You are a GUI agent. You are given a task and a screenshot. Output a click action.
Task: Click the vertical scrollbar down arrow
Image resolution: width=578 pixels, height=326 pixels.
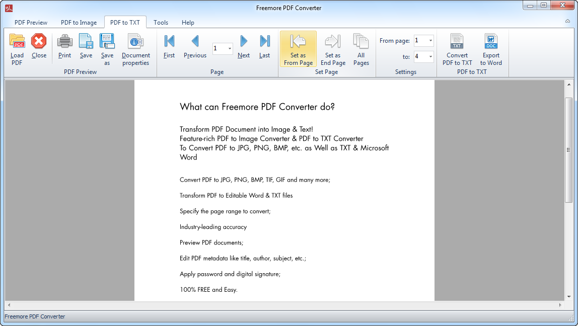point(568,297)
